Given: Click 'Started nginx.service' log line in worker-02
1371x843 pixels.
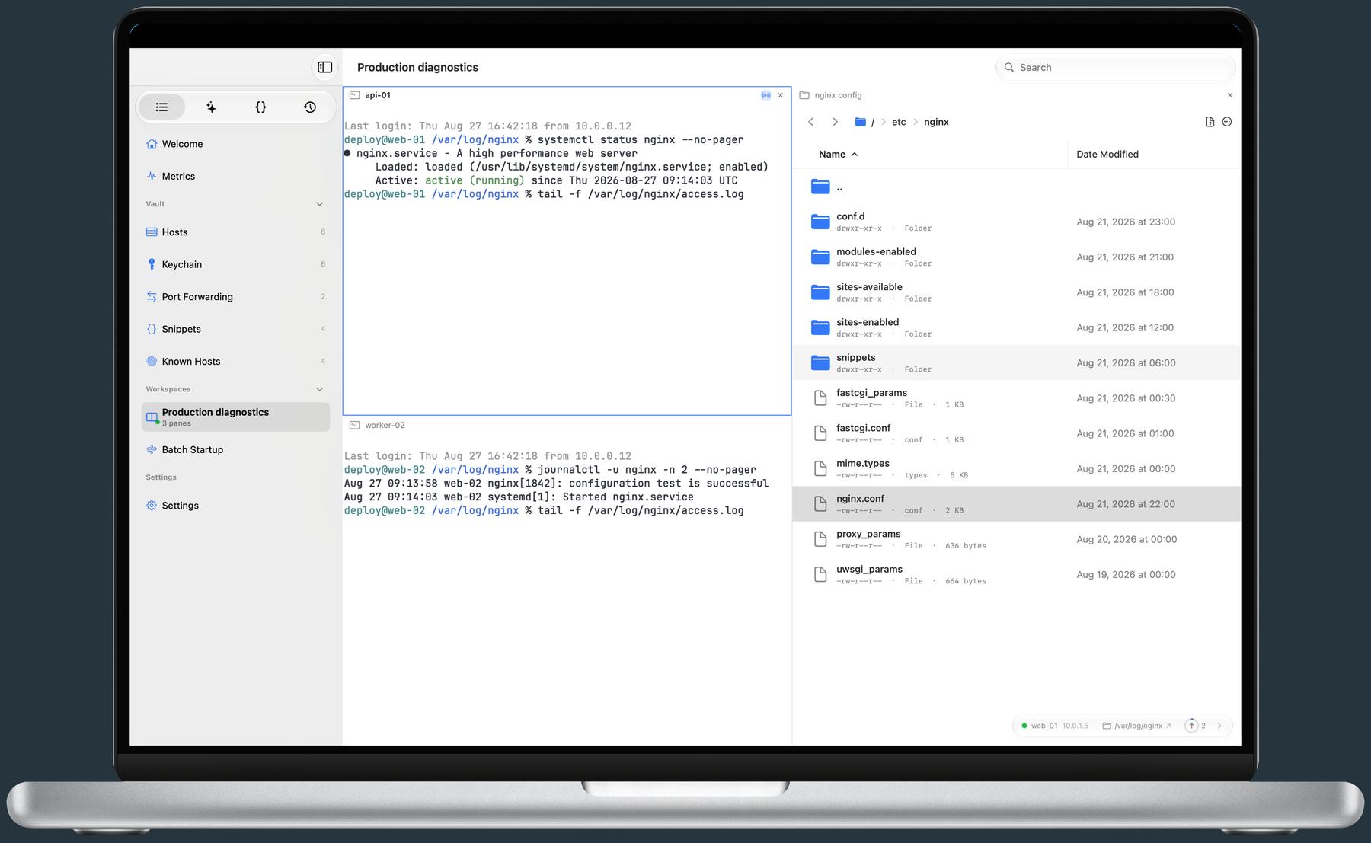Looking at the screenshot, I should (519, 497).
